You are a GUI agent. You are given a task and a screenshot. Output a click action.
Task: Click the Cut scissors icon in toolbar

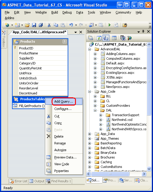pos(49,25)
